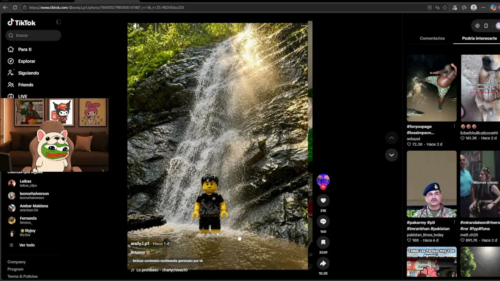Open the Copilot icon in the browser toolbar
Image resolution: width=500 pixels, height=281 pixels.
click(x=494, y=7)
